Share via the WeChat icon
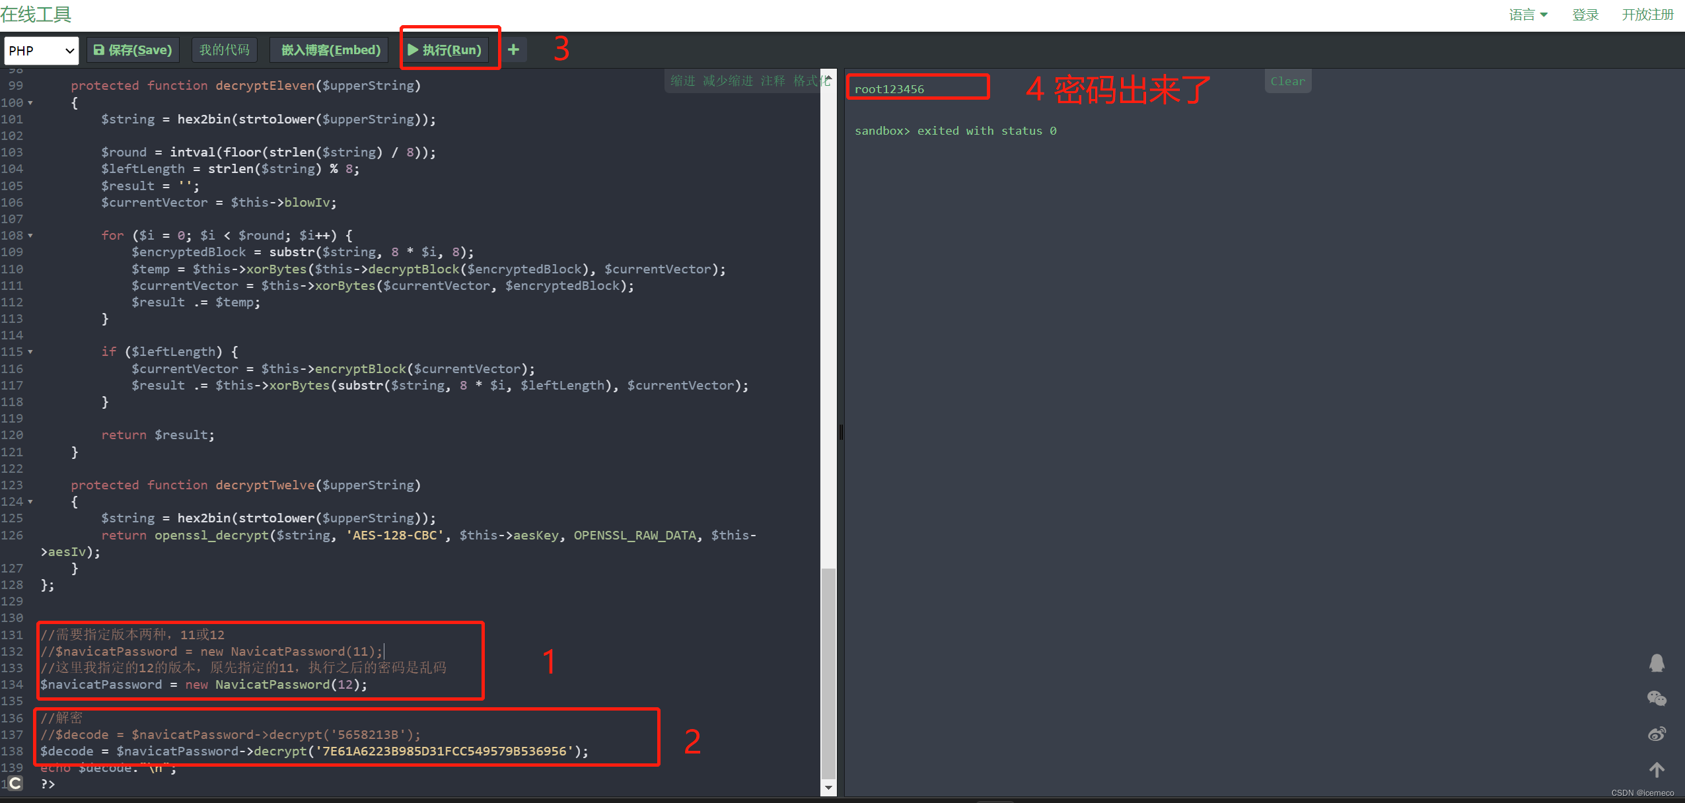 (1657, 699)
